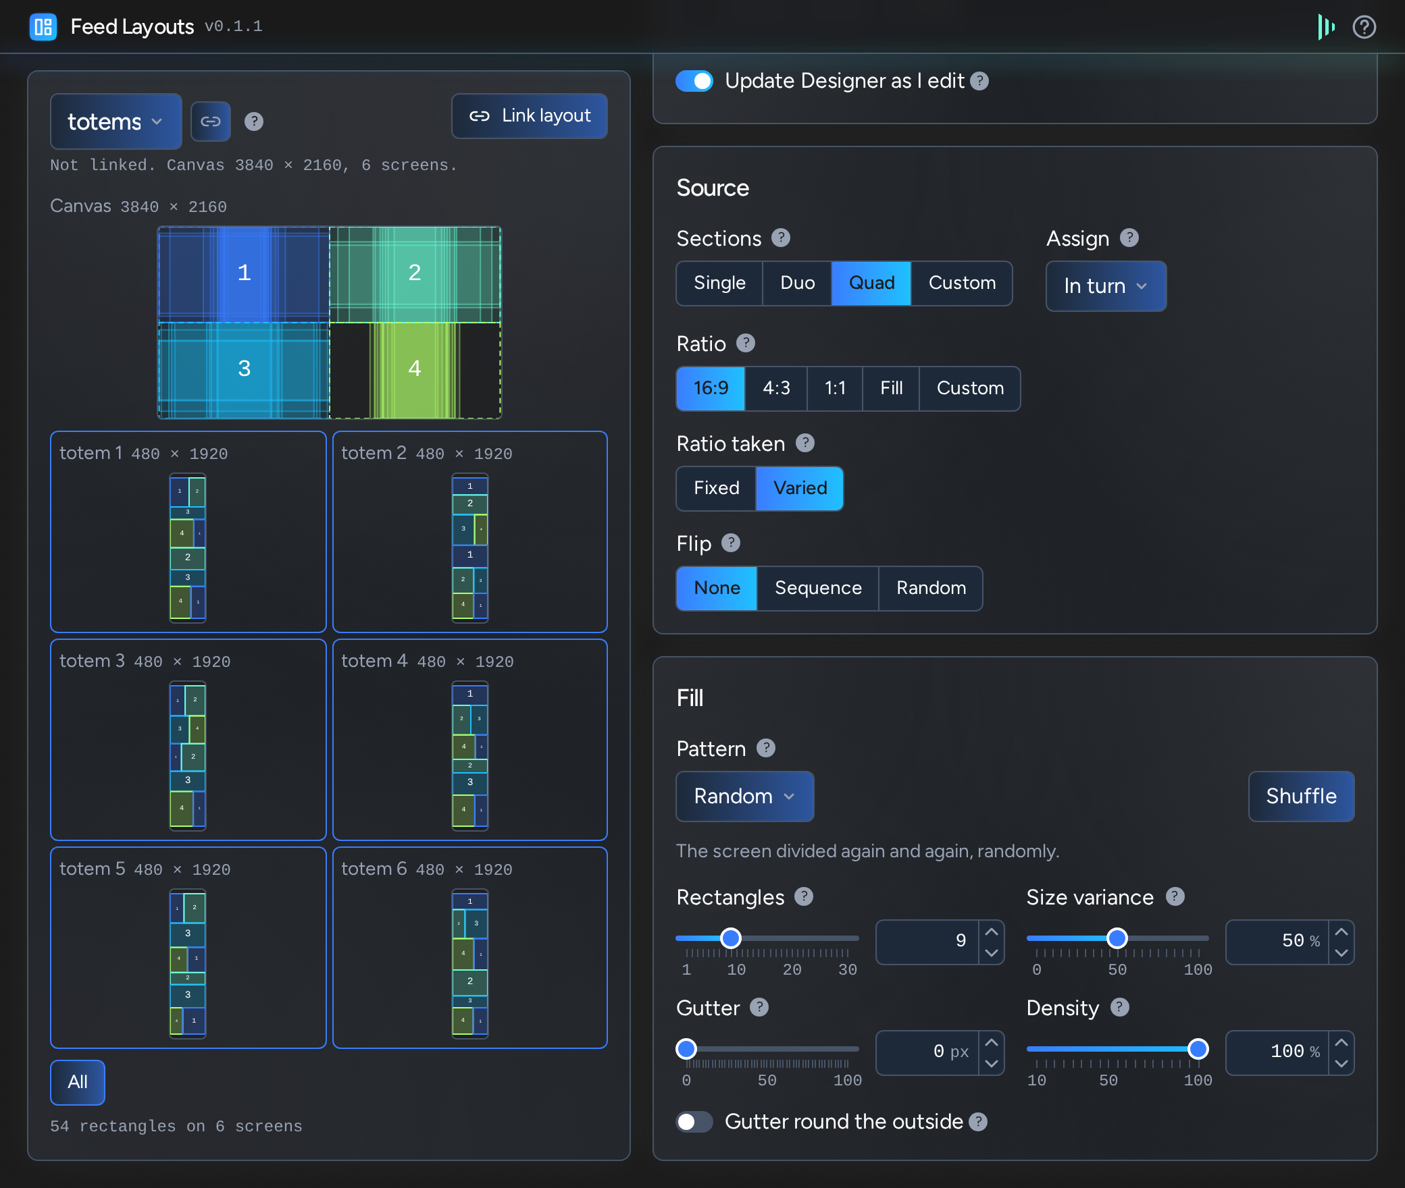
Task: Open the In turn assign dropdown
Action: 1106,286
